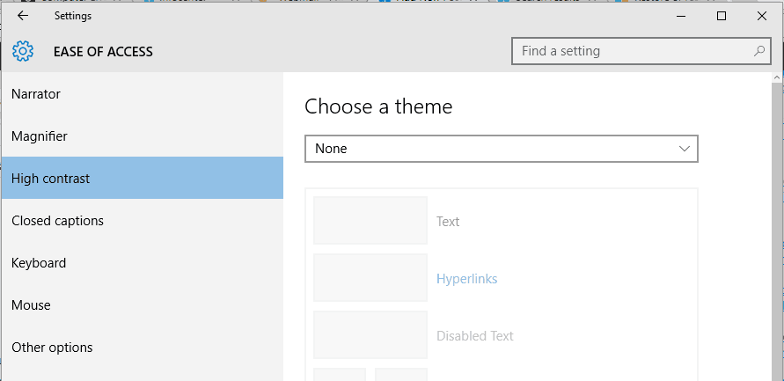Minimize the Settings window
Viewport: 784px width, 381px height.
[682, 16]
